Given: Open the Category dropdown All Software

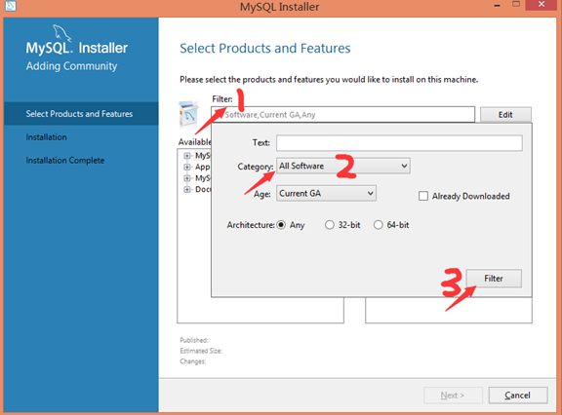Looking at the screenshot, I should 343,166.
